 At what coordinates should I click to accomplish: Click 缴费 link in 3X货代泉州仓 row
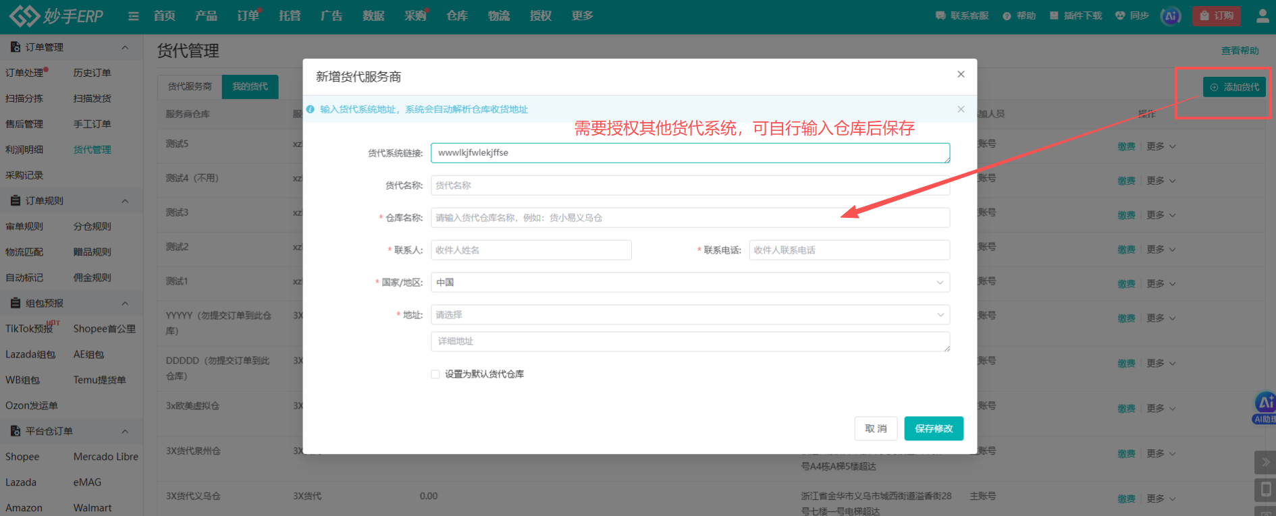pos(1126,454)
